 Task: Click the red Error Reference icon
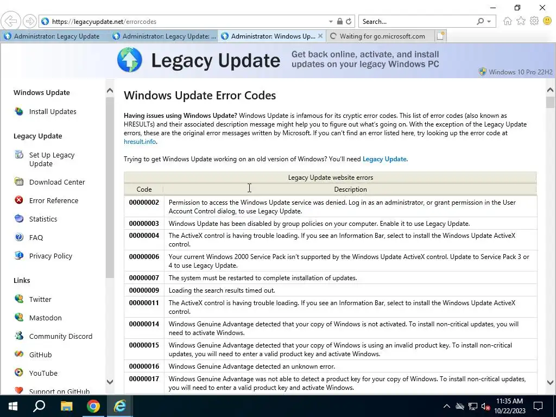19,200
